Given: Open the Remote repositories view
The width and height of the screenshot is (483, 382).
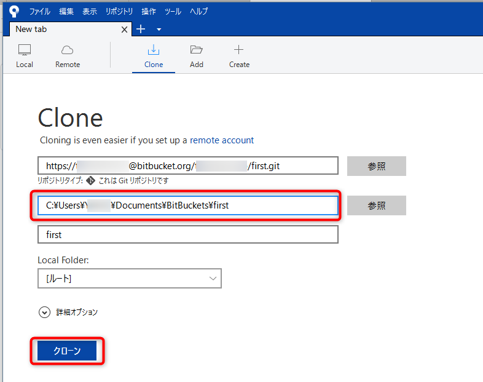Looking at the screenshot, I should click(68, 56).
